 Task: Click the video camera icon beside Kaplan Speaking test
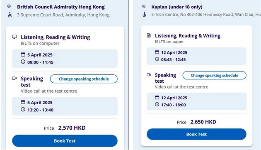pyautogui.click(x=149, y=75)
